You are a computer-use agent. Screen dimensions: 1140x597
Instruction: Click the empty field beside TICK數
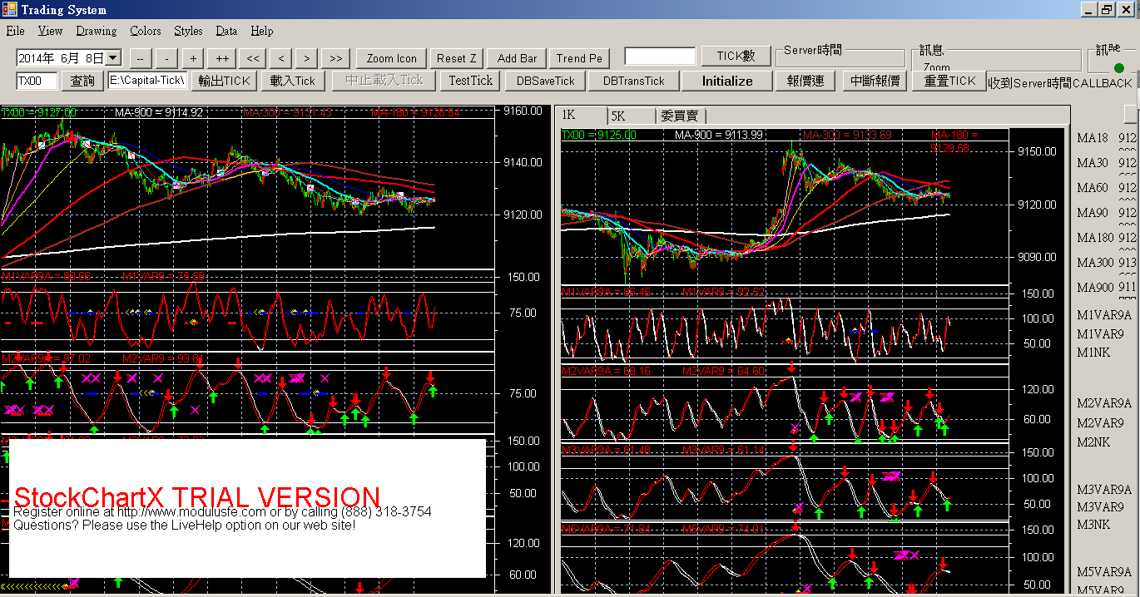(660, 57)
